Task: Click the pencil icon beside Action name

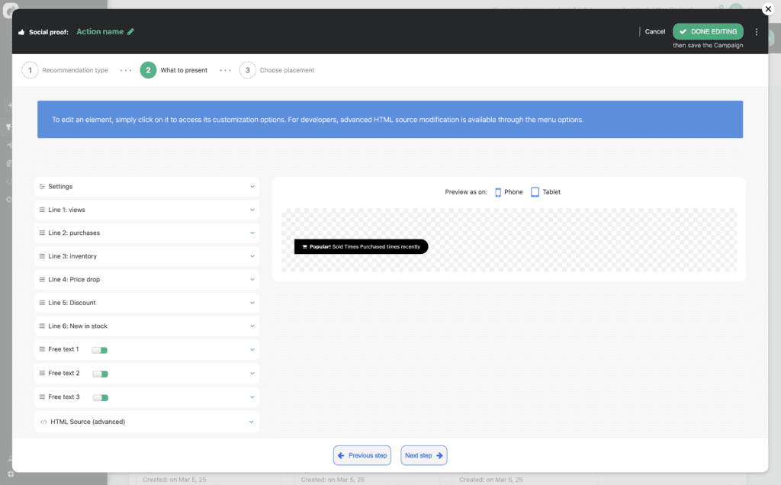Action: (x=131, y=32)
